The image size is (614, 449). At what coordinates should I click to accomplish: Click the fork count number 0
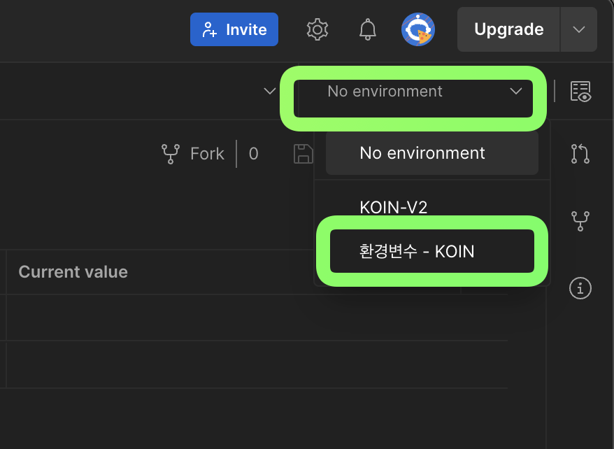(x=253, y=154)
